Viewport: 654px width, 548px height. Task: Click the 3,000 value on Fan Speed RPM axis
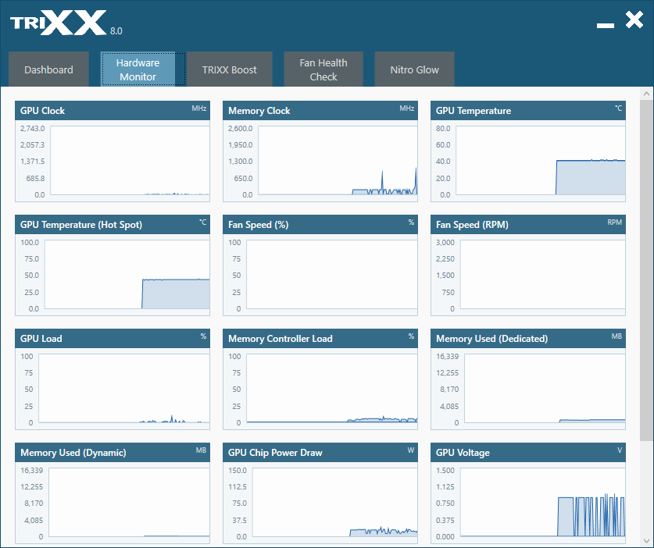click(445, 243)
